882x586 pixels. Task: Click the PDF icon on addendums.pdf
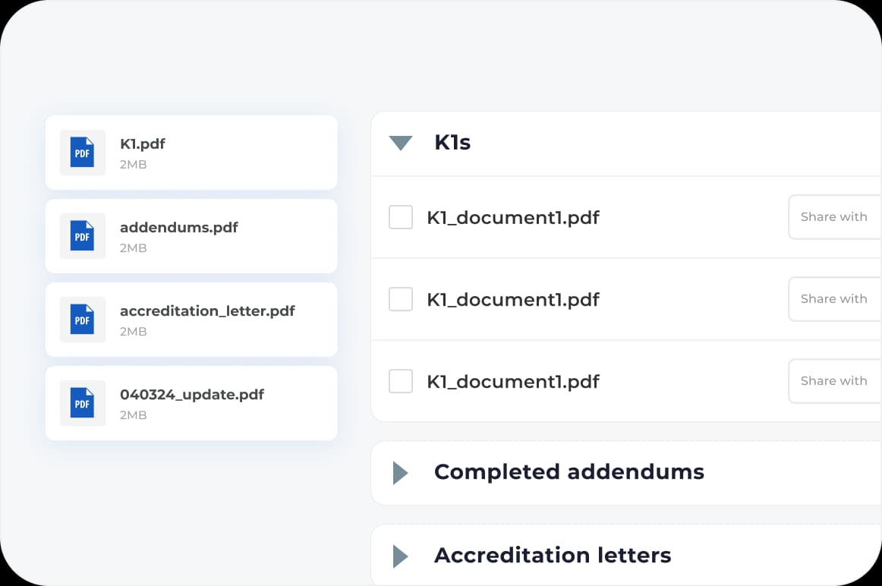tap(82, 236)
